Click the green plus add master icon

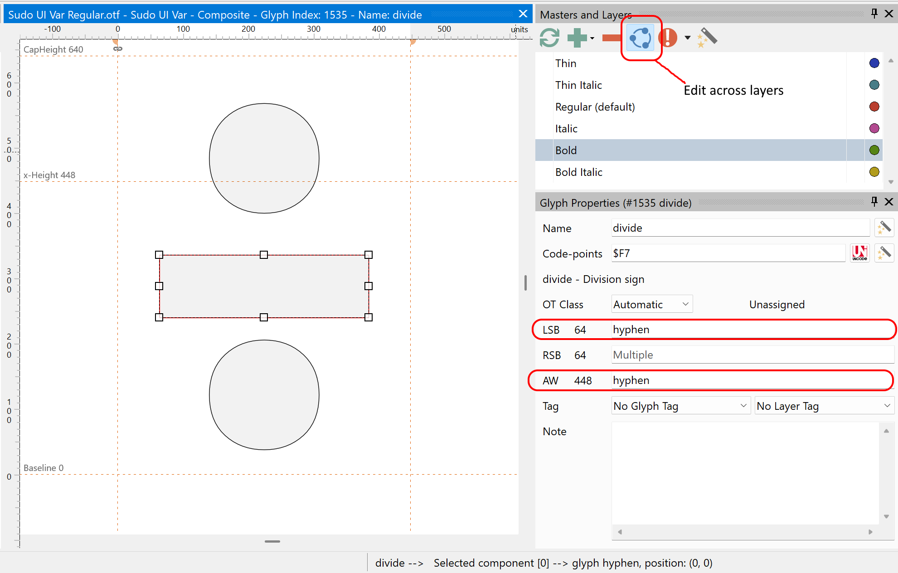click(577, 38)
